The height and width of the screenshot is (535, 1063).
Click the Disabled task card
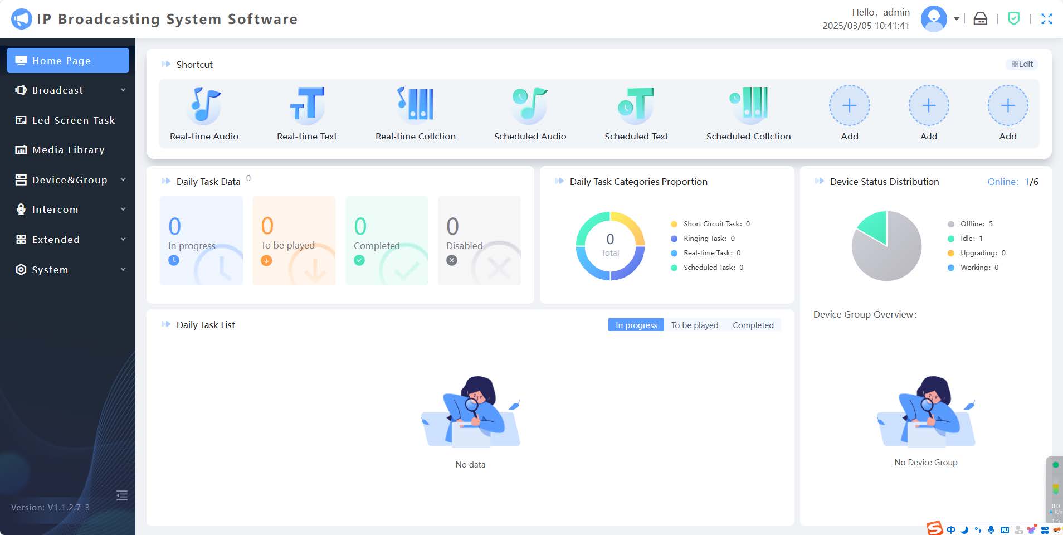click(x=479, y=241)
